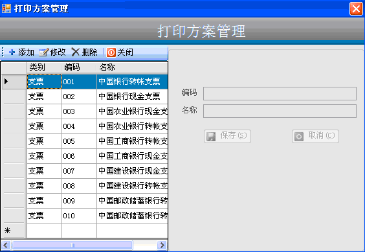Click horizontal scrollbar right arrow
Viewport: 365px width, 252px height.
click(162, 245)
